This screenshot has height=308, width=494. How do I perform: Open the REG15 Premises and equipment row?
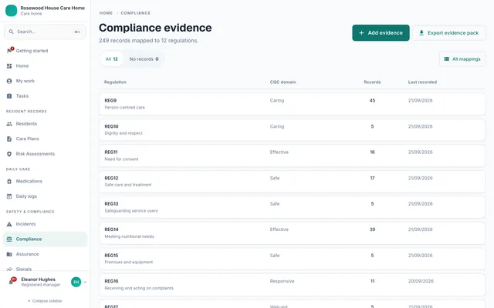tap(292, 259)
